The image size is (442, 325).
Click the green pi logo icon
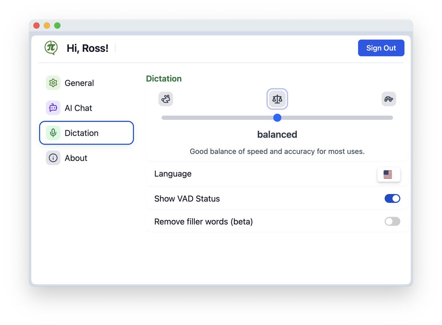(51, 48)
